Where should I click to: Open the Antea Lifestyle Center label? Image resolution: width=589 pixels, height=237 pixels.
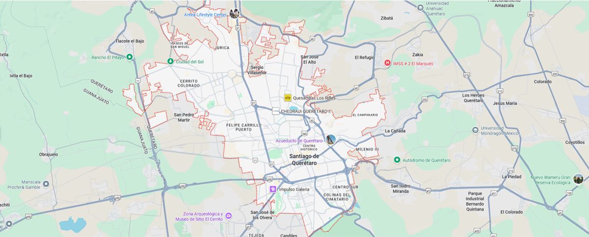point(206,15)
